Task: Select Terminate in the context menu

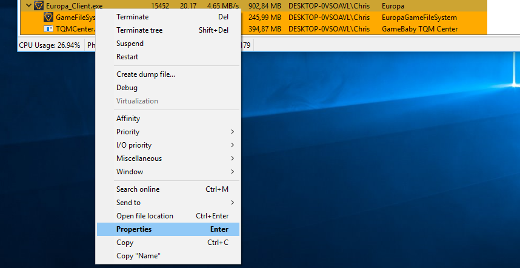Action: click(x=168, y=17)
